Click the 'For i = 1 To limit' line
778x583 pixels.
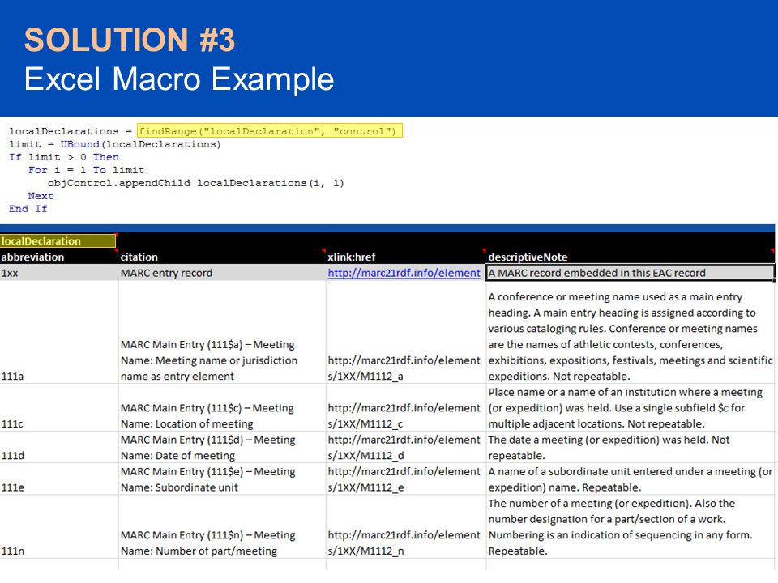tap(87, 170)
